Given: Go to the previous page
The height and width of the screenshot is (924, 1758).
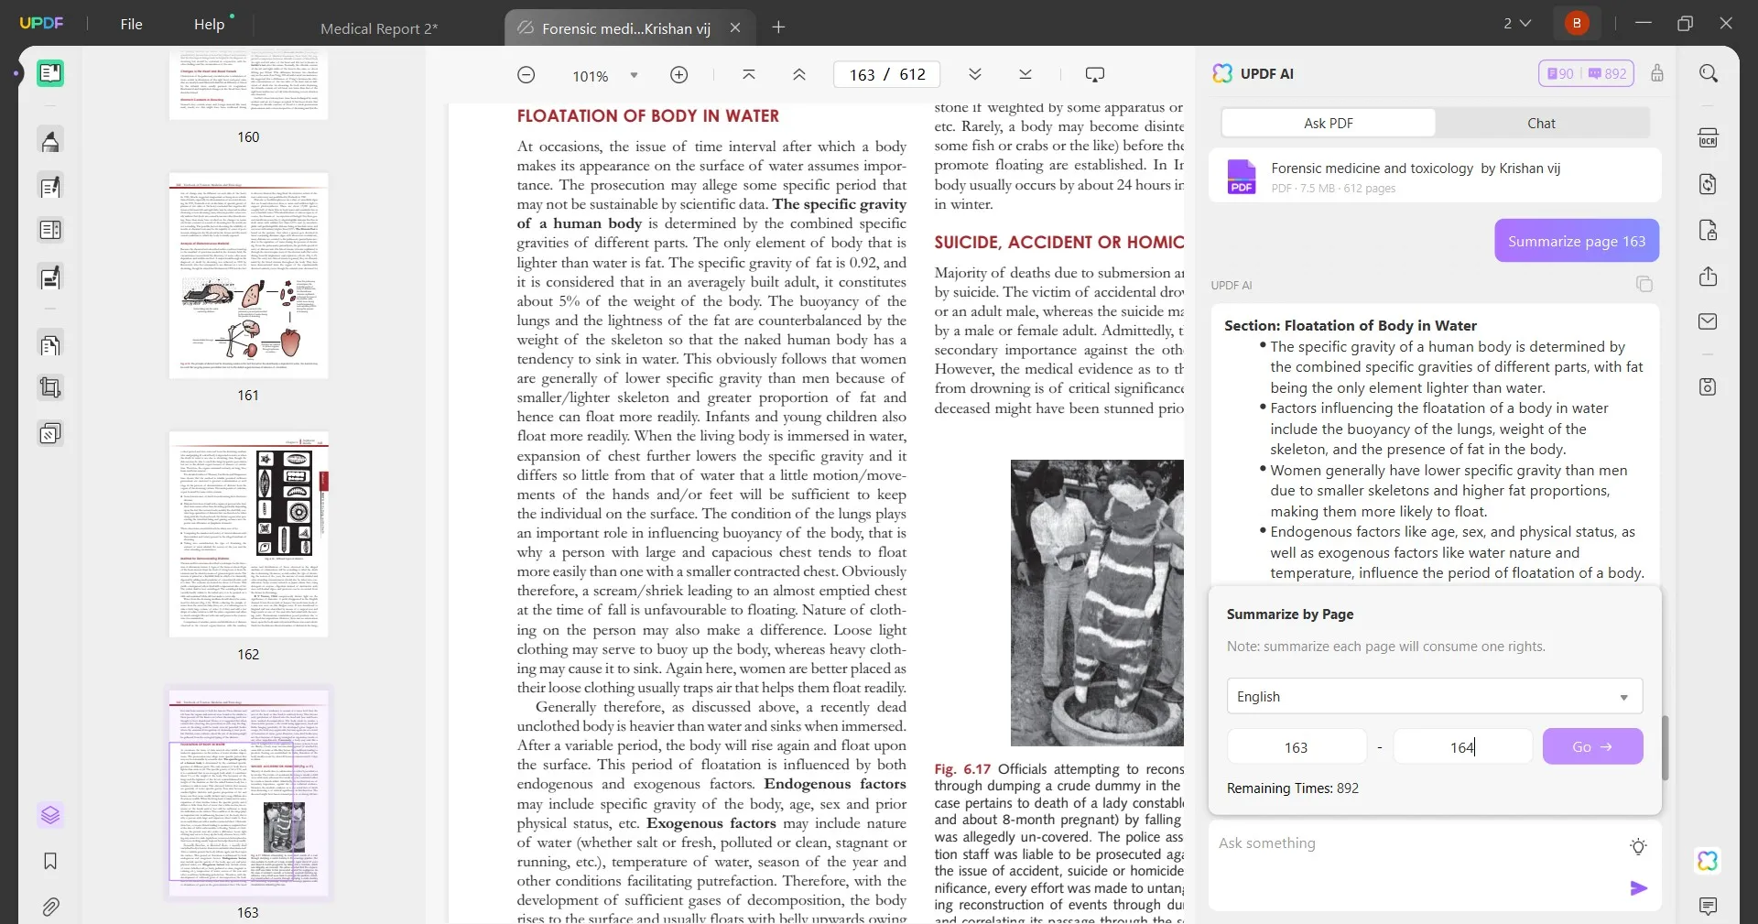Looking at the screenshot, I should pyautogui.click(x=799, y=75).
